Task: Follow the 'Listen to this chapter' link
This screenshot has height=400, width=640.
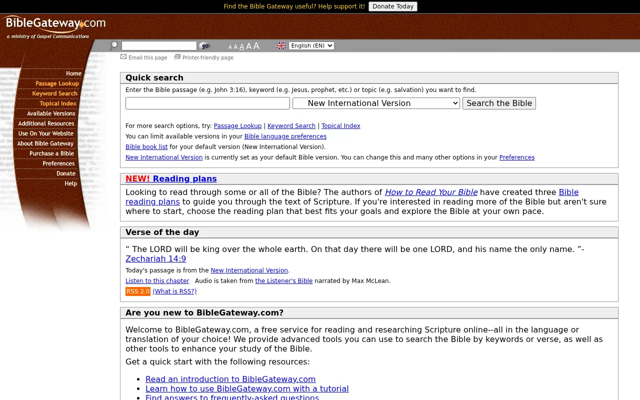Action: click(157, 281)
